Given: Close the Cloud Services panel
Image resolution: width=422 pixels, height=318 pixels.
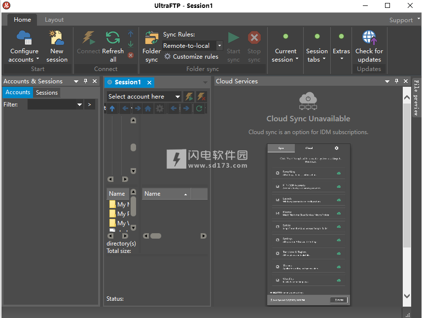Looking at the screenshot, I should [x=406, y=81].
